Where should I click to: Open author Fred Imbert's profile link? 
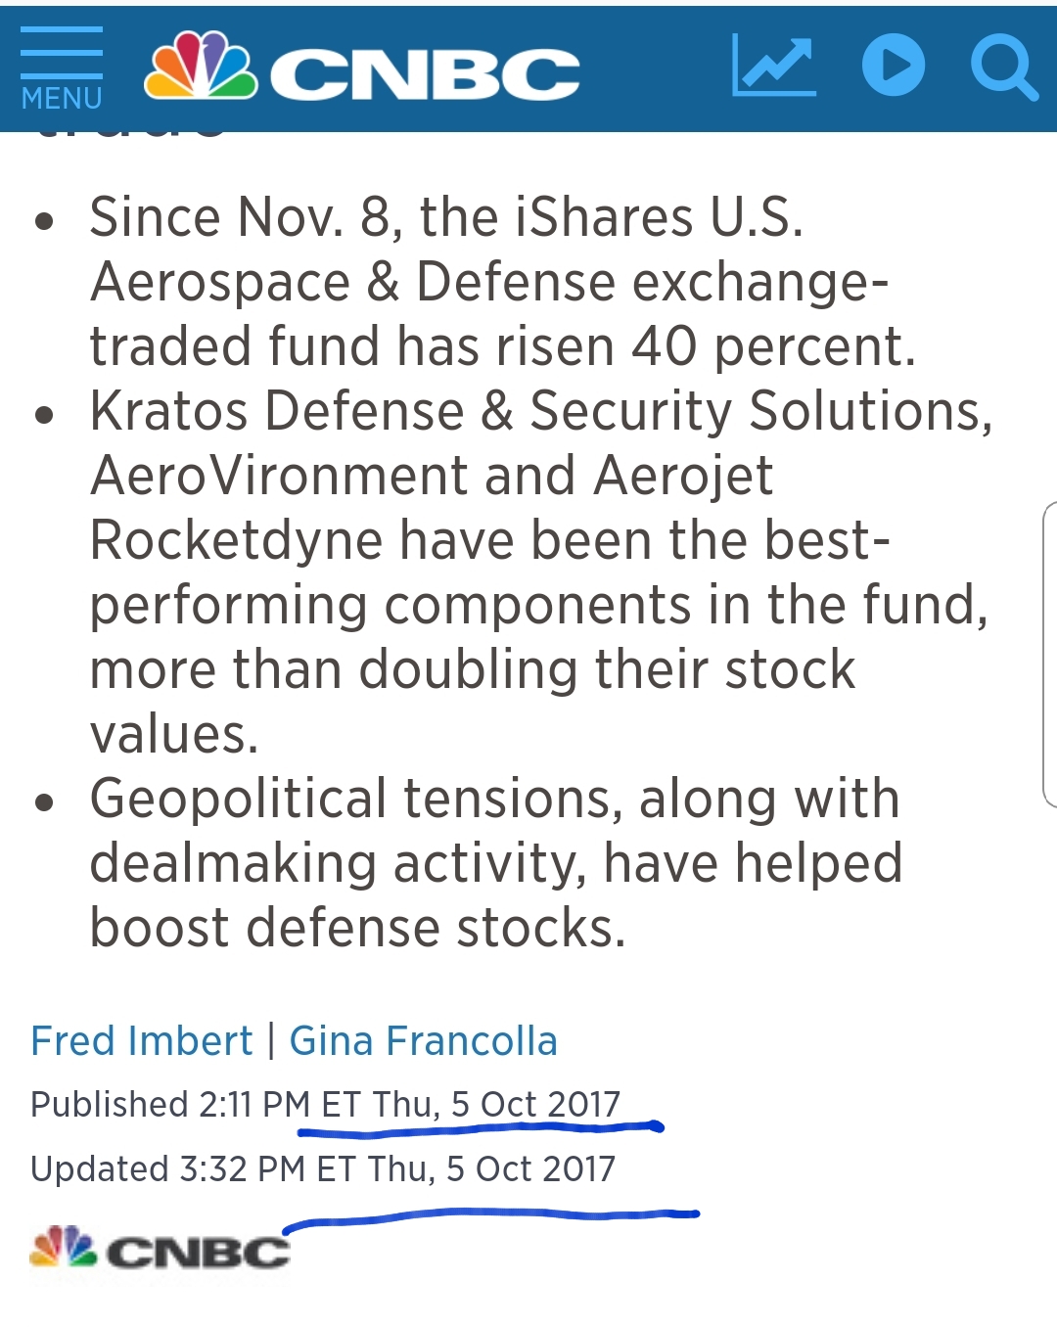click(142, 1040)
